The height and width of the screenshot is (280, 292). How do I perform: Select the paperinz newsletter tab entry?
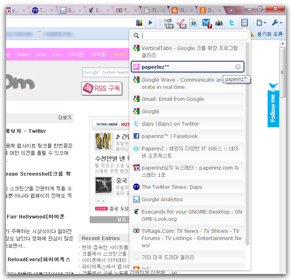(188, 171)
